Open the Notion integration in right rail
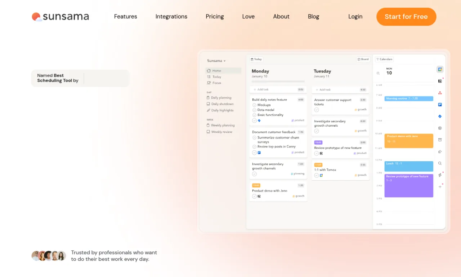This screenshot has width=461, height=277. [x=440, y=81]
